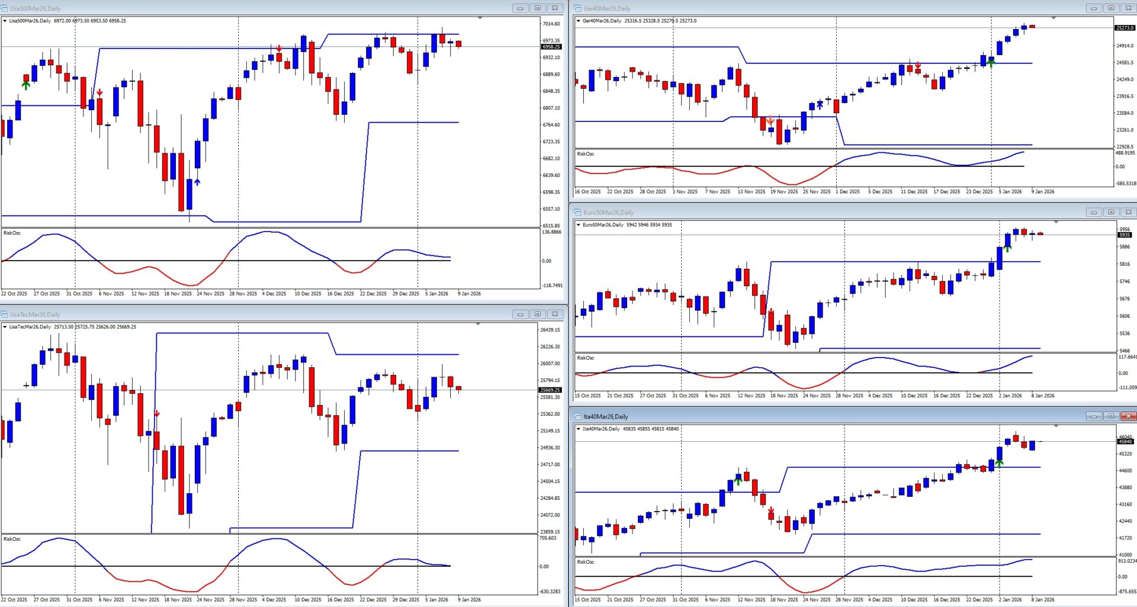Minimize the UsaTecMar26 chart window
The width and height of the screenshot is (1137, 607).
tap(520, 314)
